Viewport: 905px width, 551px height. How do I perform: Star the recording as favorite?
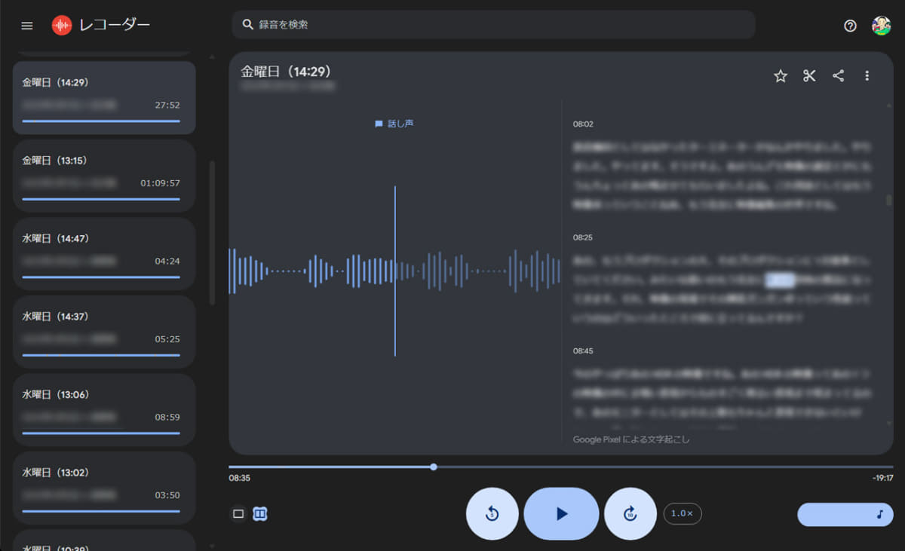[781, 75]
